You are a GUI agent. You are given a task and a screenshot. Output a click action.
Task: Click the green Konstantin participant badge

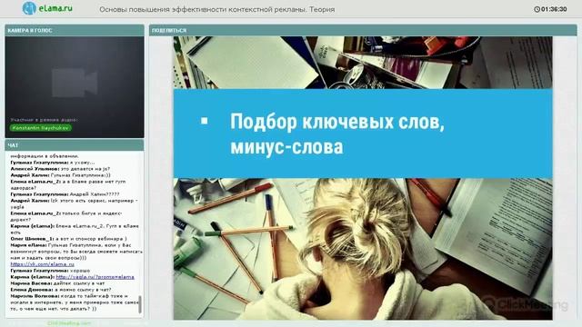40,128
